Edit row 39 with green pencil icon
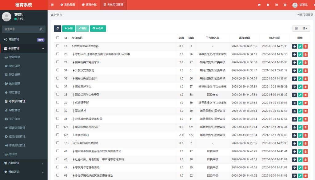Screen dimensions: 315x180 click(300, 103)
